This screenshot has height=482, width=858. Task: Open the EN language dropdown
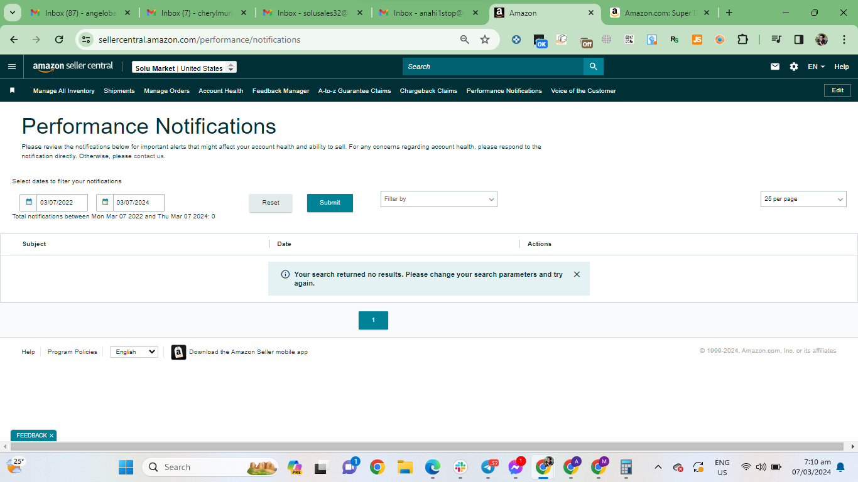tap(816, 67)
